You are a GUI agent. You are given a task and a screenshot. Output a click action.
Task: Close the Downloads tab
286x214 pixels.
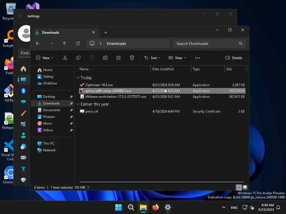93,32
